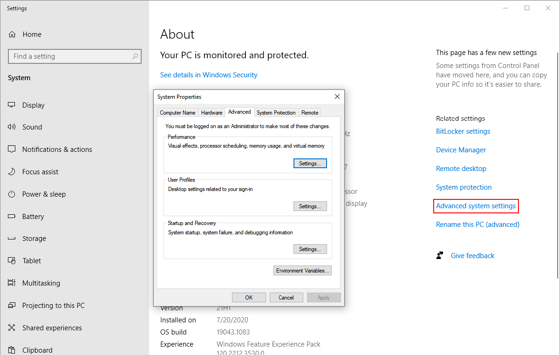Click See details in Windows Security

click(x=209, y=75)
